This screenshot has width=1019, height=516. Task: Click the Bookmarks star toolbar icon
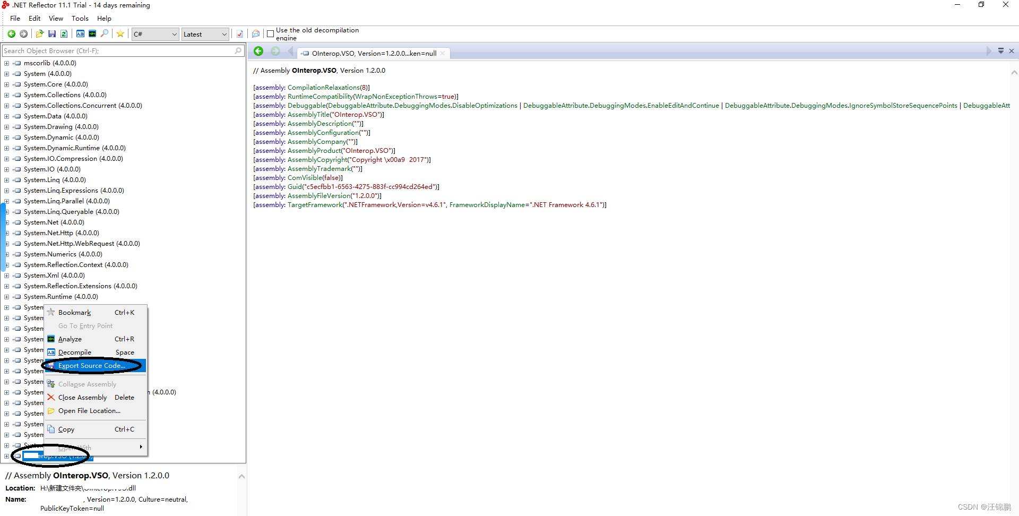tap(120, 34)
